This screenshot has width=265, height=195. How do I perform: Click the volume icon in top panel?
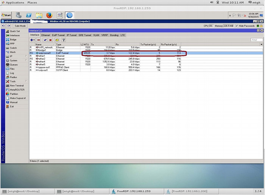(x=212, y=2)
